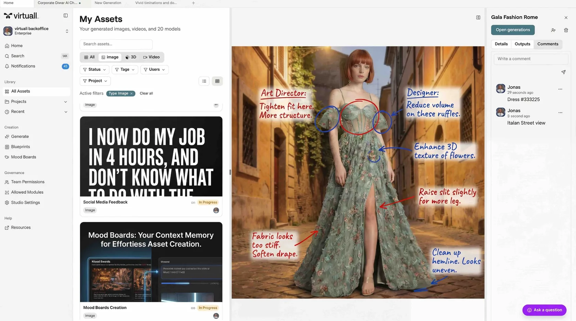Click the Search assets input field
Viewport: 576px width, 321px height.
(x=116, y=44)
